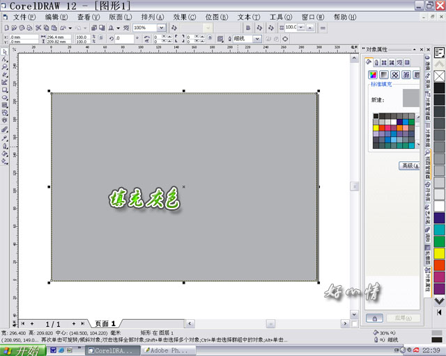Open the 编辑(E) menu

[x=56, y=17]
